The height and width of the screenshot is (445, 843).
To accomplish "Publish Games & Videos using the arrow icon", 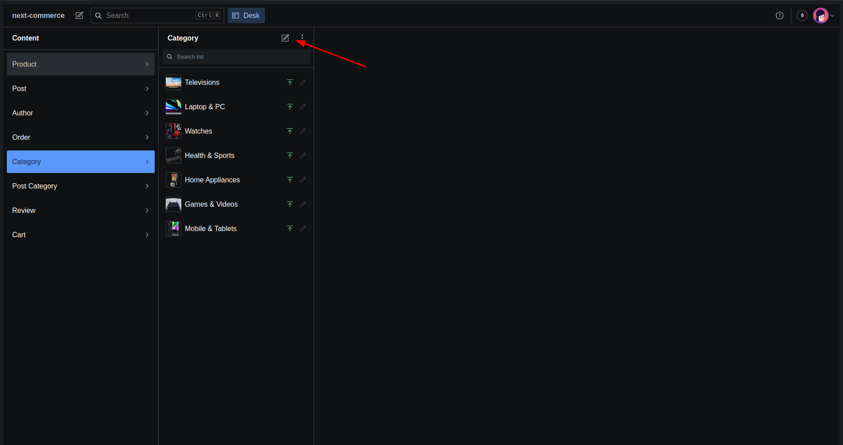I will coord(290,204).
